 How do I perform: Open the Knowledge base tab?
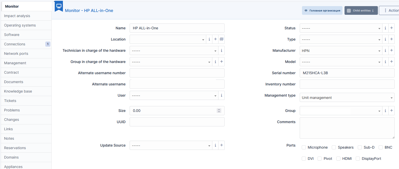click(26, 91)
